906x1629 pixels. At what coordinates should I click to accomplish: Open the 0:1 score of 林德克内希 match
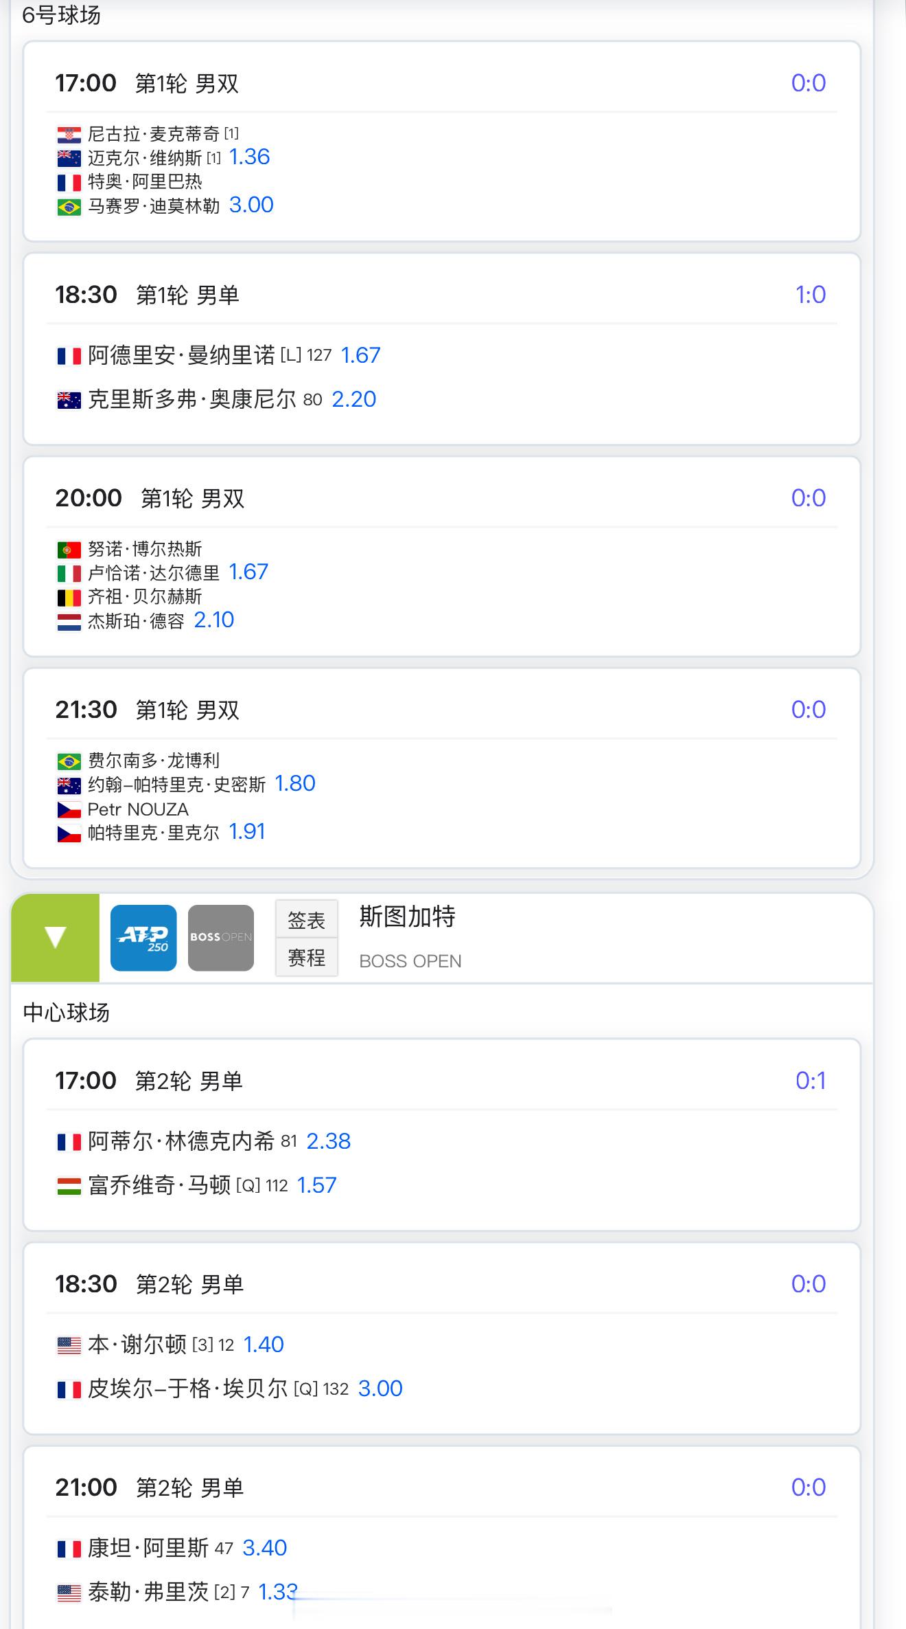[810, 1081]
